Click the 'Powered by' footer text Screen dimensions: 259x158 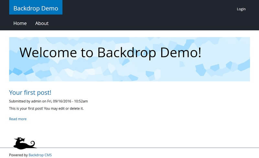(18, 155)
